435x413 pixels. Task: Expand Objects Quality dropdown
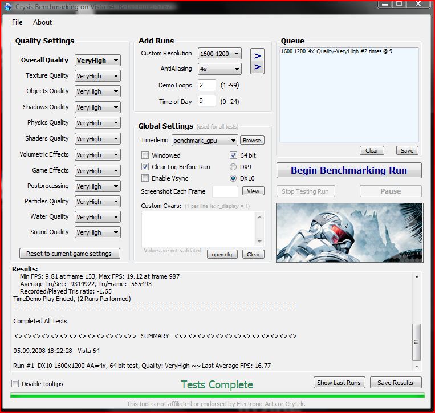(x=97, y=91)
